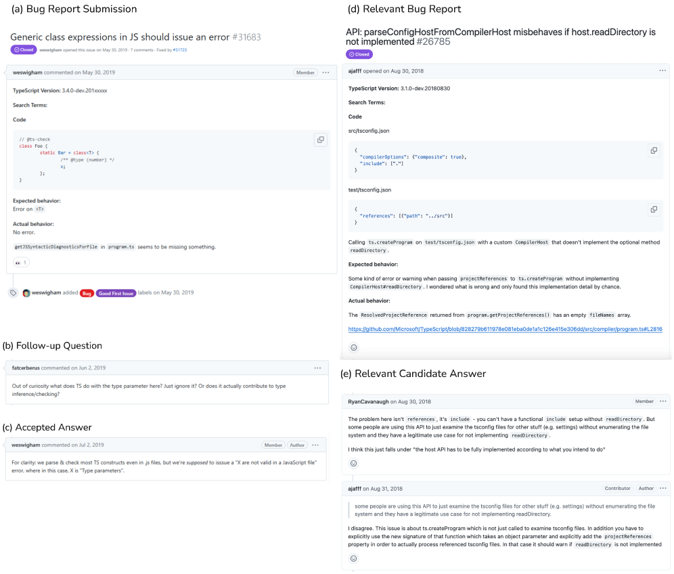Open options menu on issue #26785 post
Viewport: 674px width, 574px height.
(662, 70)
